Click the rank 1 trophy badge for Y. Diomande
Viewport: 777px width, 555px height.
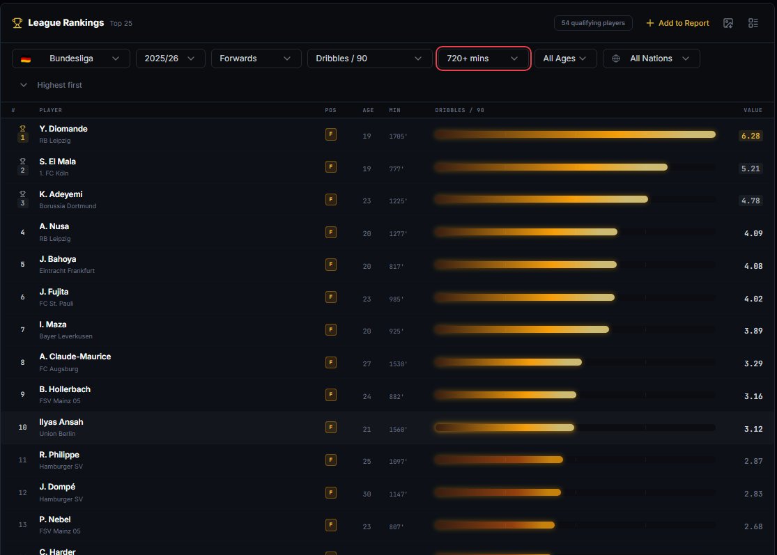click(22, 134)
